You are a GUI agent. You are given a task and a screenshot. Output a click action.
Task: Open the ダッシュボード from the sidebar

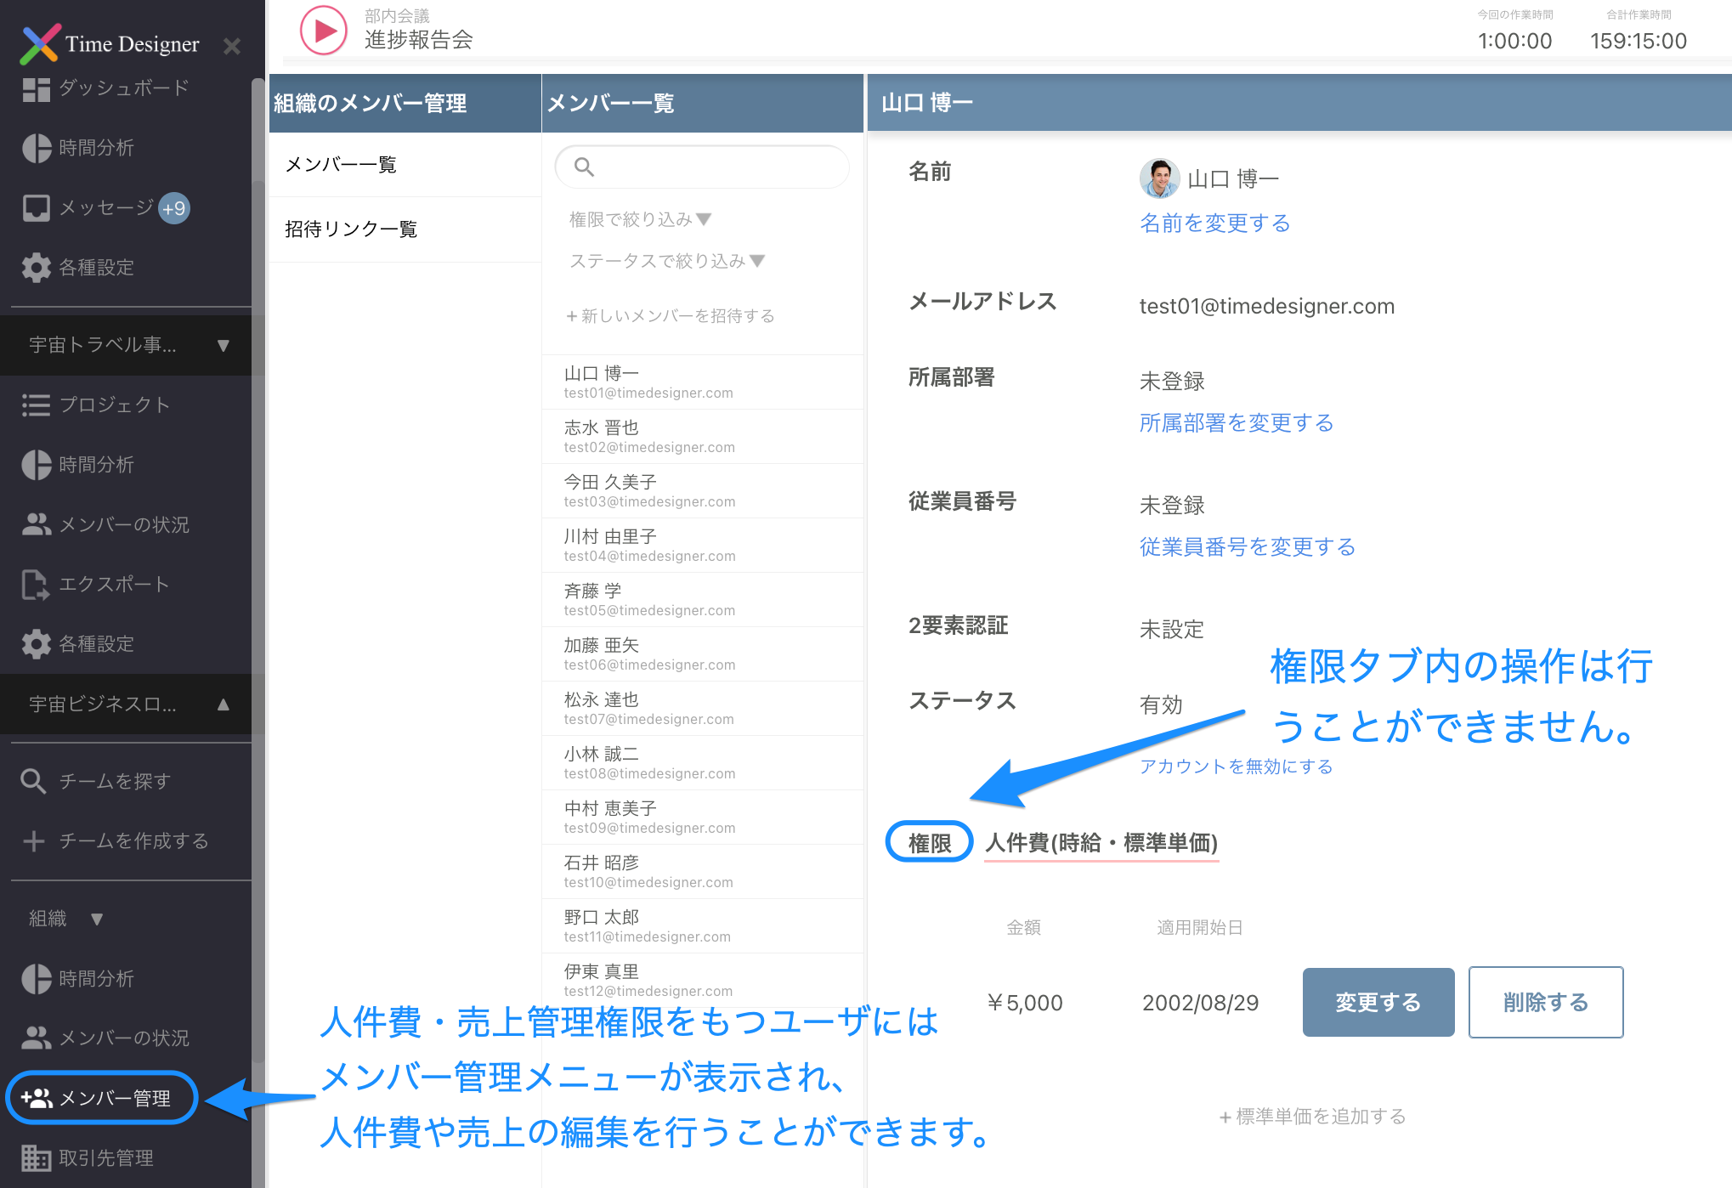point(122,88)
